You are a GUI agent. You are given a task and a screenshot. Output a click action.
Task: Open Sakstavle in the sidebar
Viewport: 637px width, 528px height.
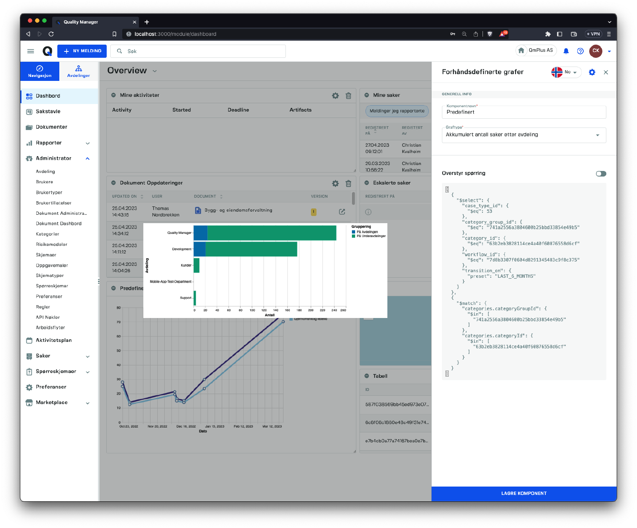pyautogui.click(x=48, y=112)
